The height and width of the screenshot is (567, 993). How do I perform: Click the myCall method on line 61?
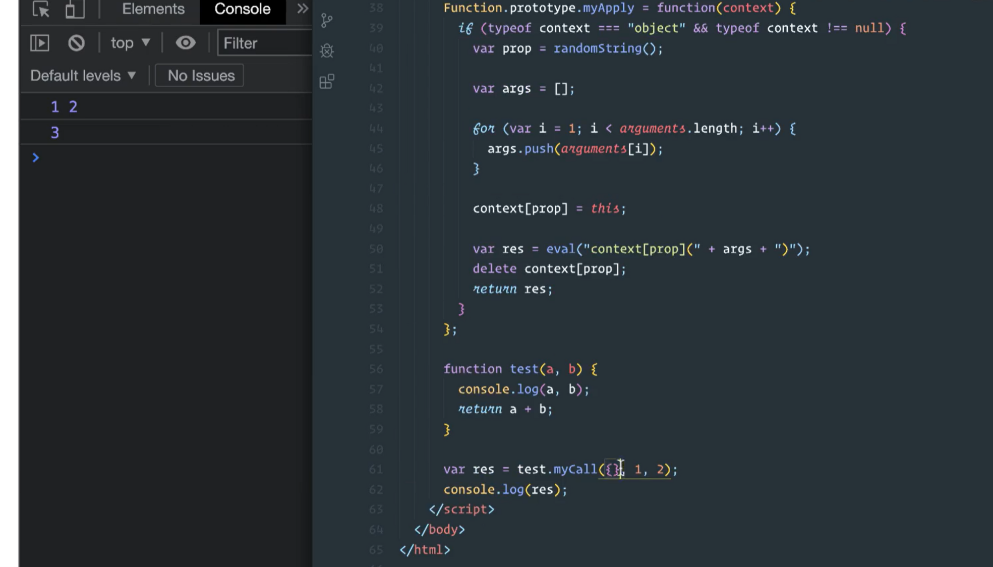(x=575, y=470)
